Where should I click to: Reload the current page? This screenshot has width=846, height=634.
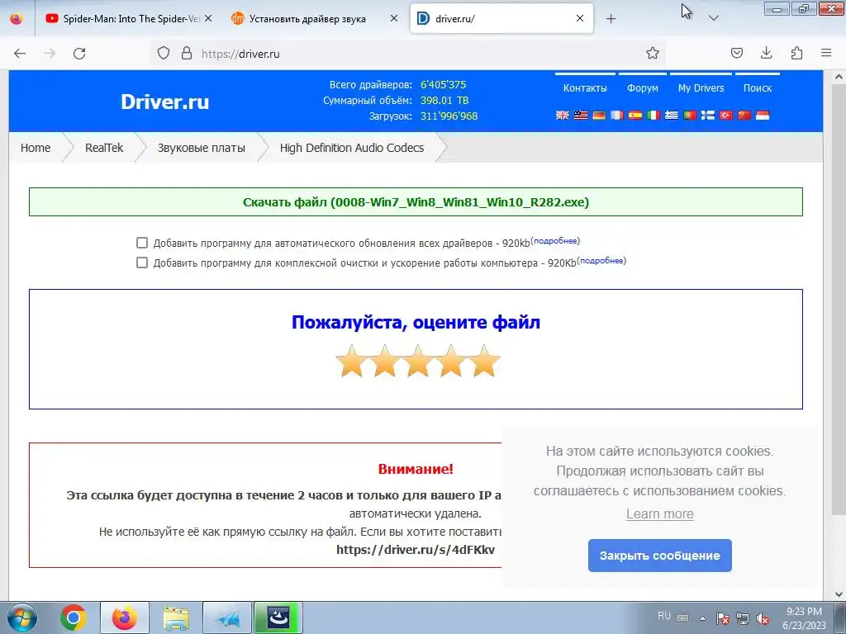pyautogui.click(x=79, y=54)
